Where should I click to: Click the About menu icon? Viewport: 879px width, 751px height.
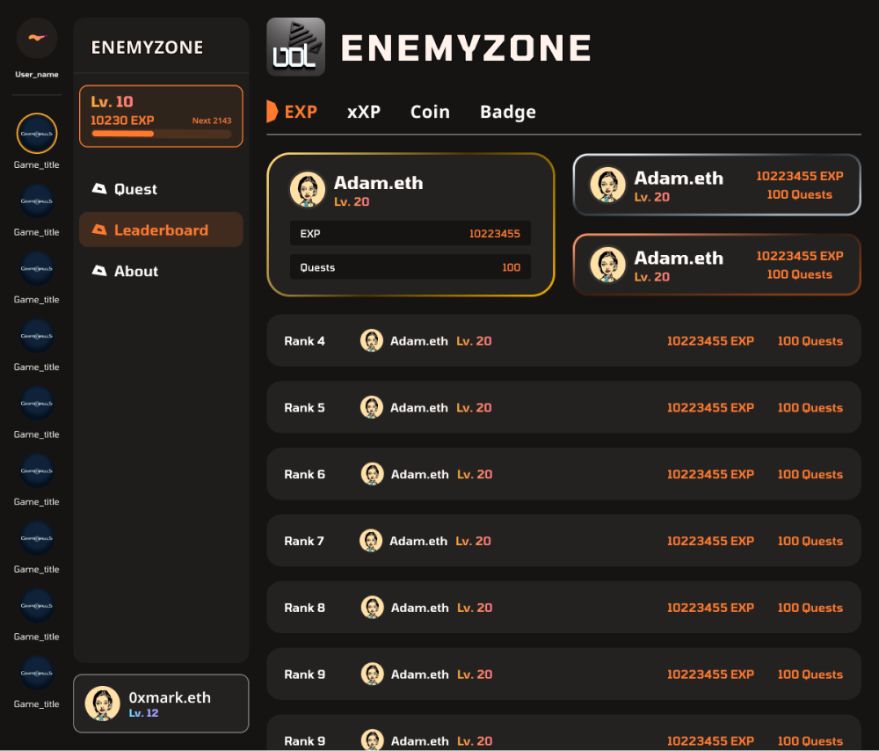point(99,272)
